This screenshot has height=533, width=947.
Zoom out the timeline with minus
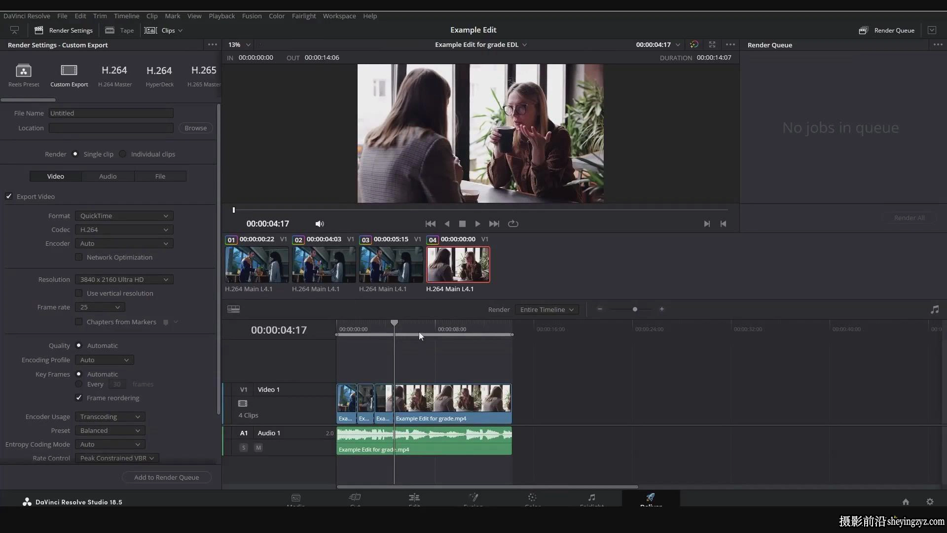[x=600, y=309]
